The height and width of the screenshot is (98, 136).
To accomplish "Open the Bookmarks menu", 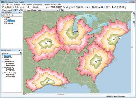I will pos(17,5).
